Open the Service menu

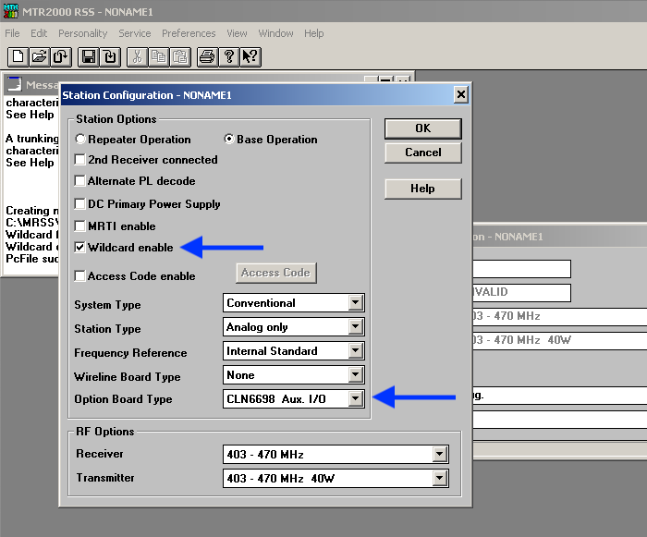(x=135, y=33)
